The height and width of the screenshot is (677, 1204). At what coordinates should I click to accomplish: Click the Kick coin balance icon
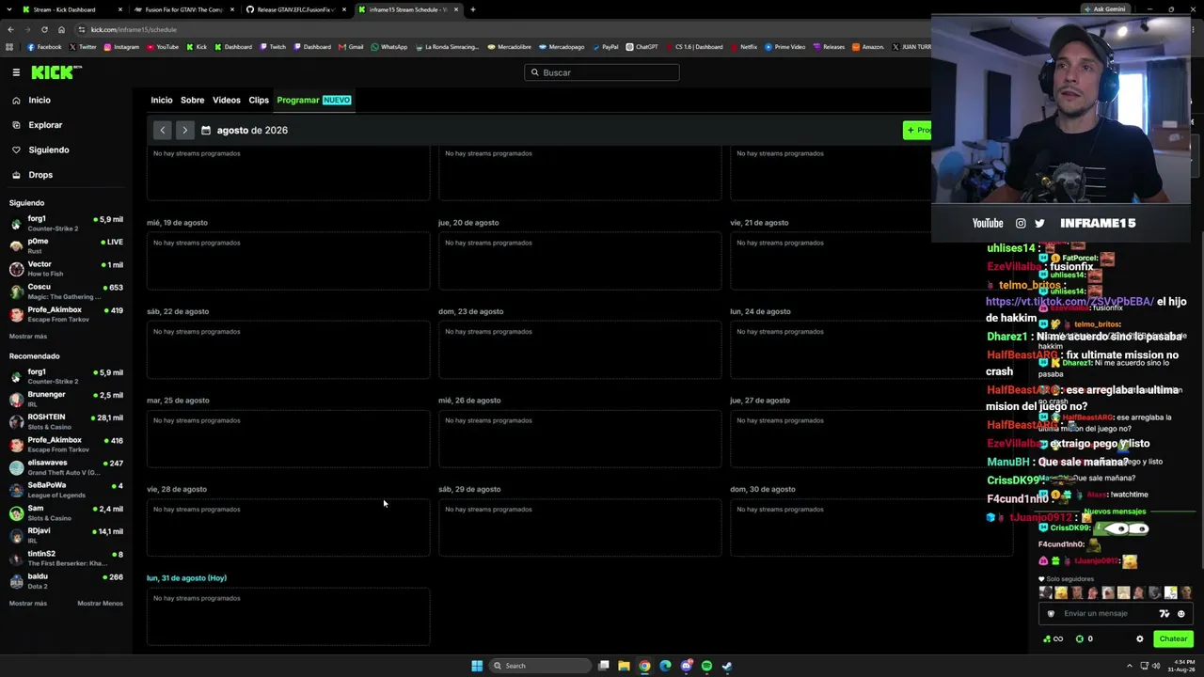pos(1080,639)
